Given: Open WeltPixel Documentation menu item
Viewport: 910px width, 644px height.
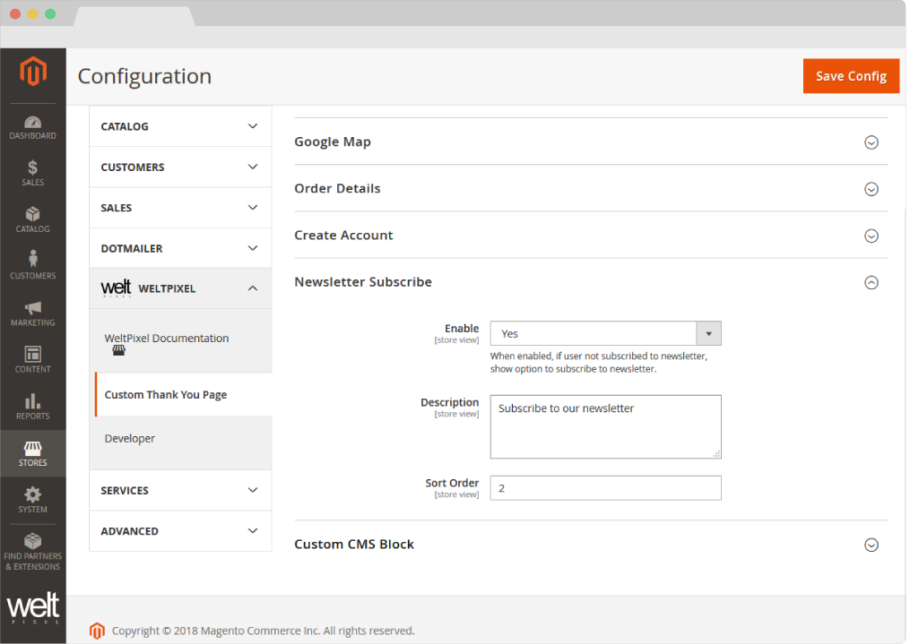Looking at the screenshot, I should click(167, 339).
